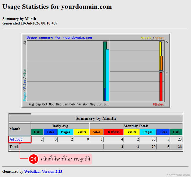Viewport: 191px width, 177px height.
Task: Click the usage summary chart image
Action: [95, 71]
